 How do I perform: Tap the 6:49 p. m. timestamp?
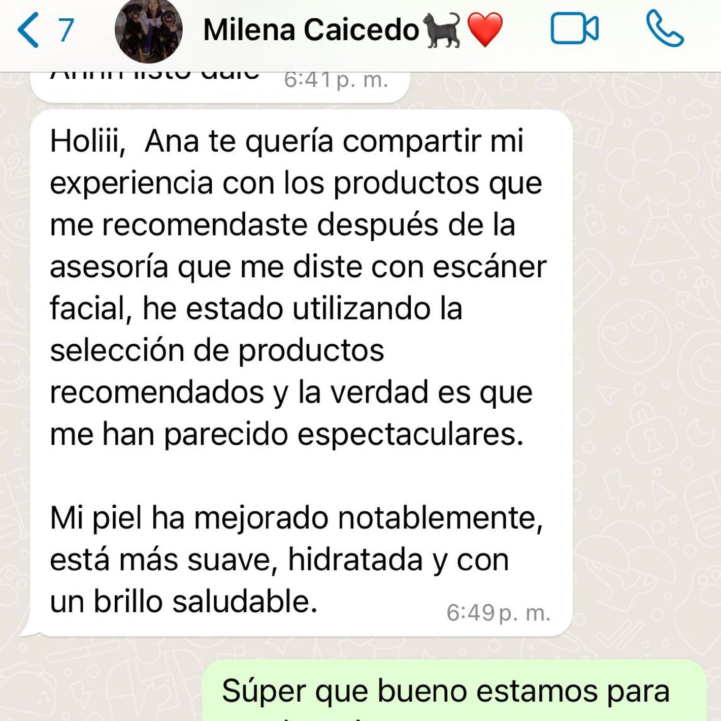coord(498,613)
